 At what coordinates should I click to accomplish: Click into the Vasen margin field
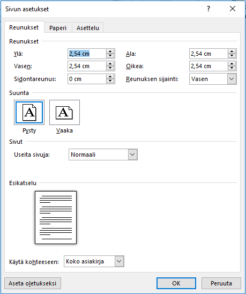(87, 66)
